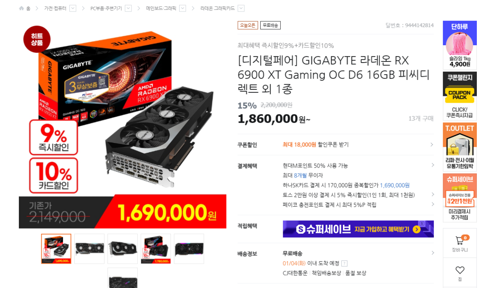Viewport: 504px width, 288px height.
Task: Click the home icon in breadcrumb
Action: click(x=22, y=8)
